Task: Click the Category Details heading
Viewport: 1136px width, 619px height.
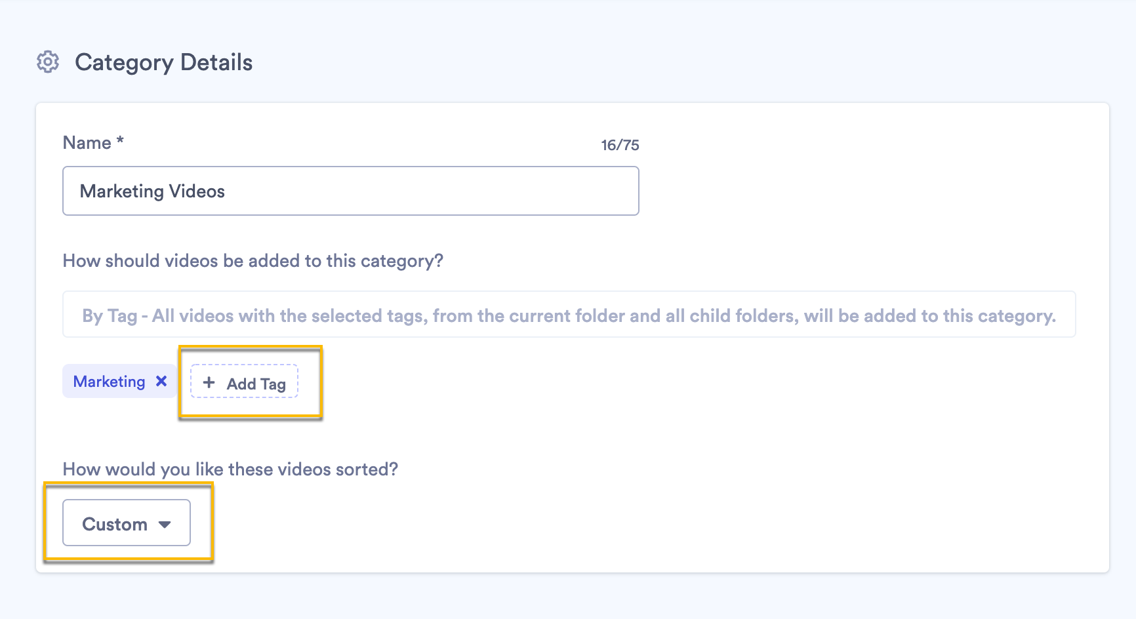Action: pyautogui.click(x=164, y=62)
